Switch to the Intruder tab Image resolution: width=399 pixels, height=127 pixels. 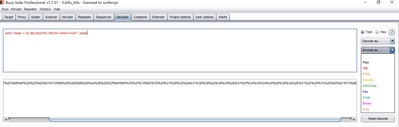point(67,17)
